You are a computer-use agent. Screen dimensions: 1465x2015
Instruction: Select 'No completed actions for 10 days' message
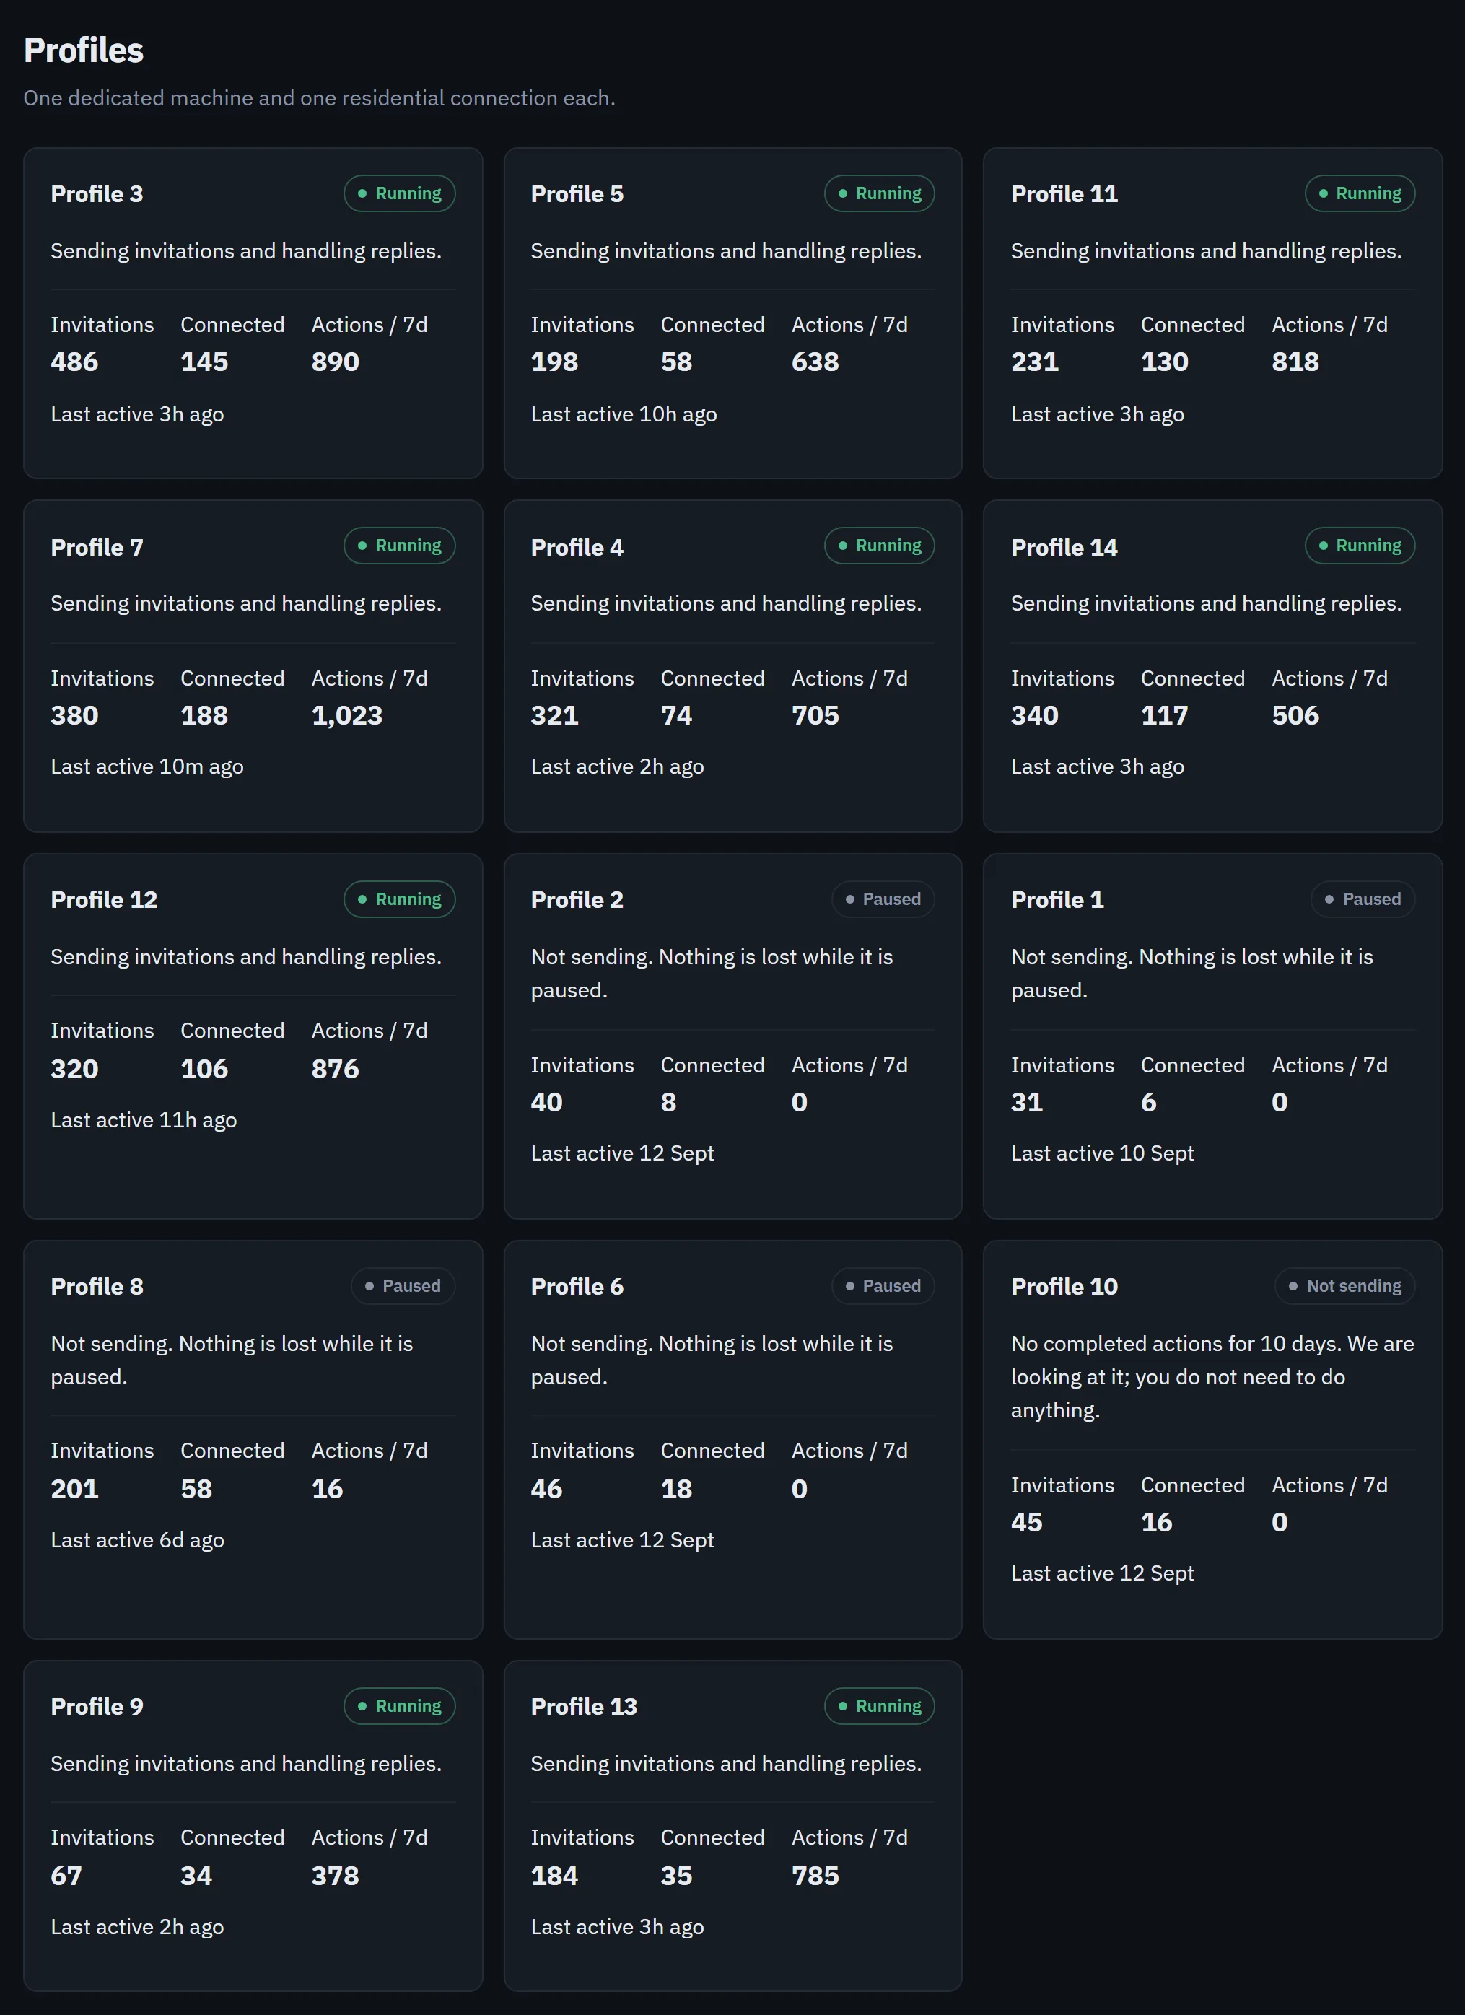coord(1212,1377)
